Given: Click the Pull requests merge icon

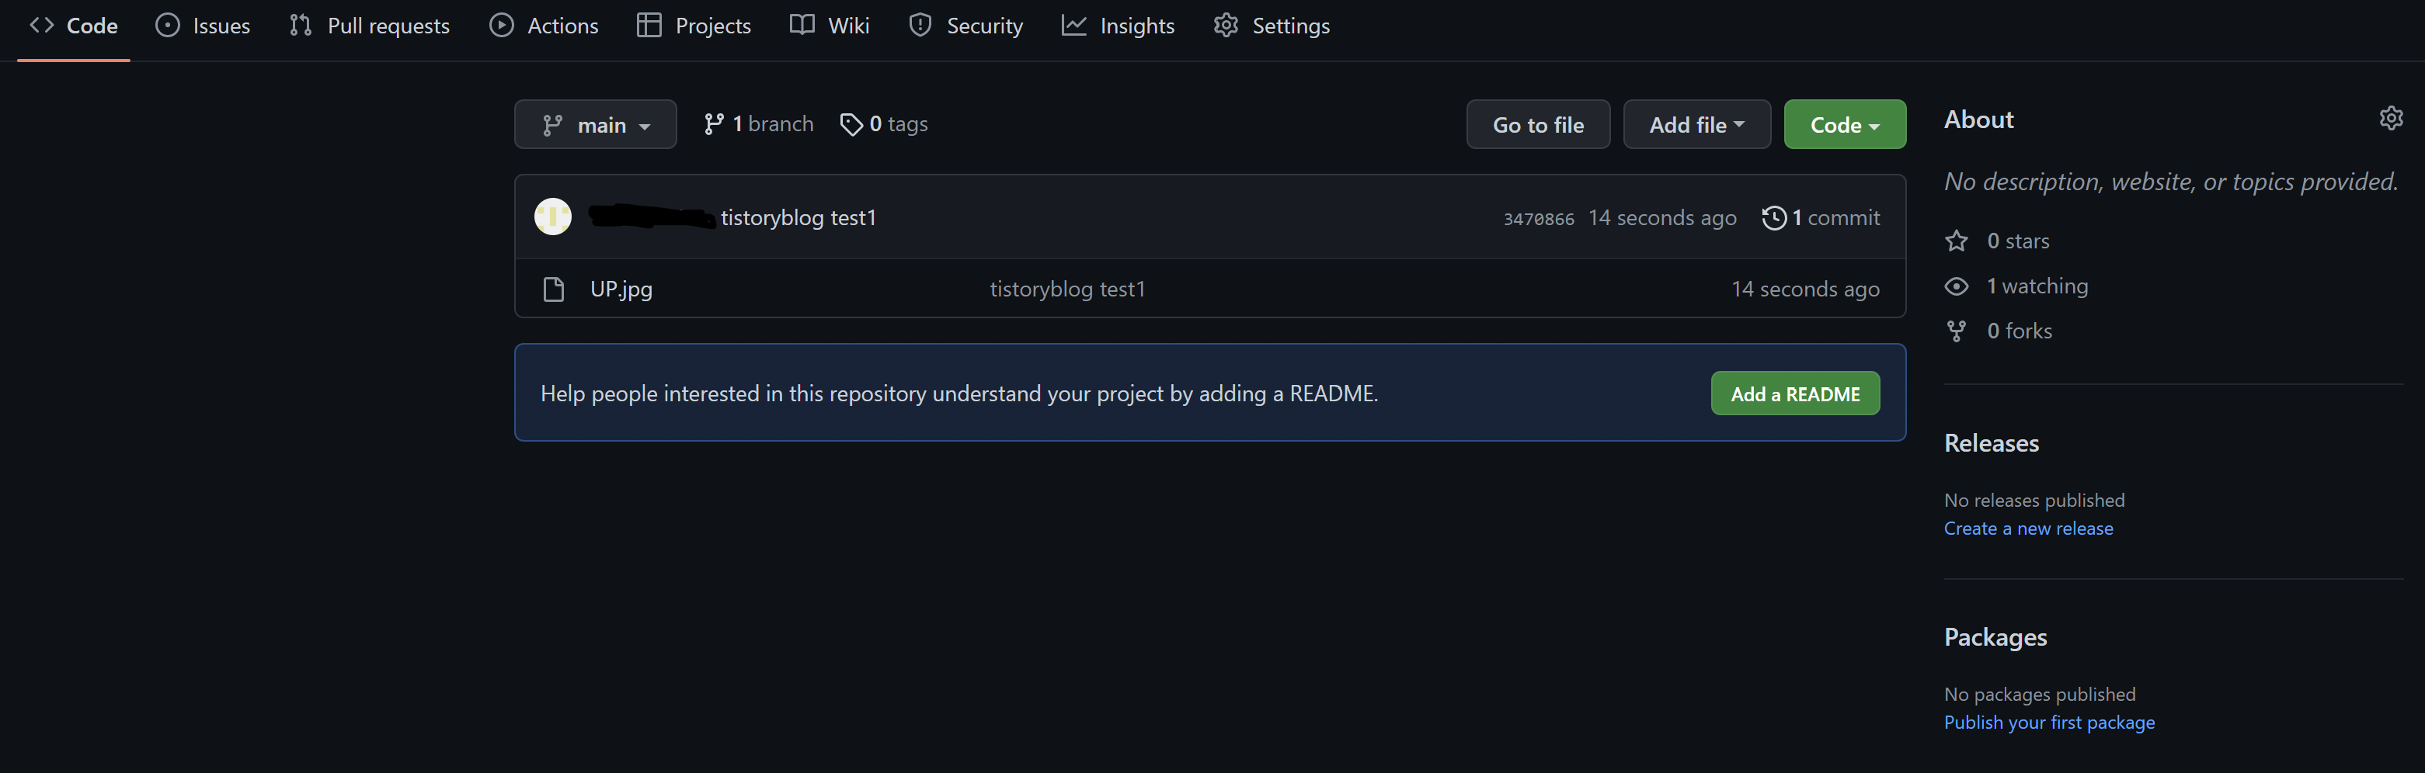Looking at the screenshot, I should click(301, 26).
